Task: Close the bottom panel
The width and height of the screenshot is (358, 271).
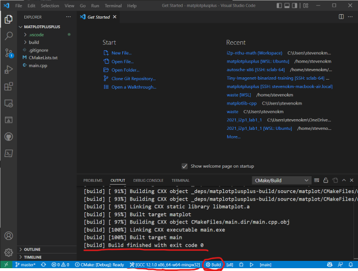Action: 352,180
